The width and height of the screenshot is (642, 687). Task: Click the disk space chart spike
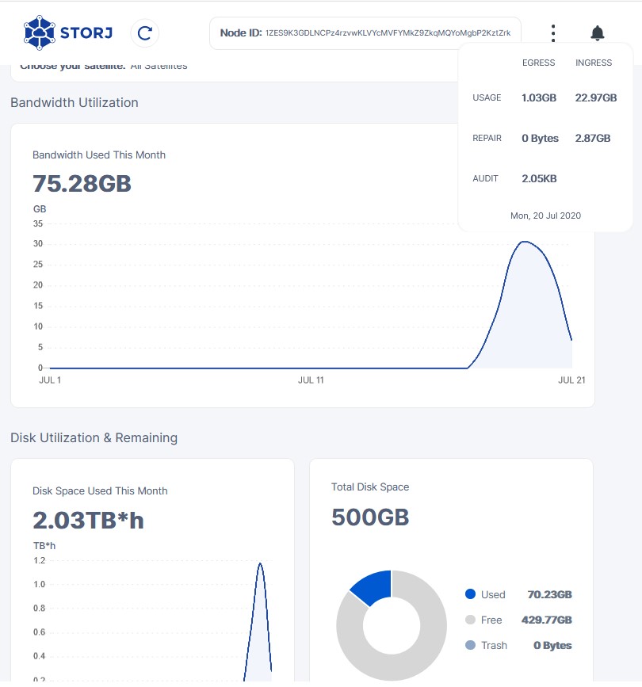(260, 564)
